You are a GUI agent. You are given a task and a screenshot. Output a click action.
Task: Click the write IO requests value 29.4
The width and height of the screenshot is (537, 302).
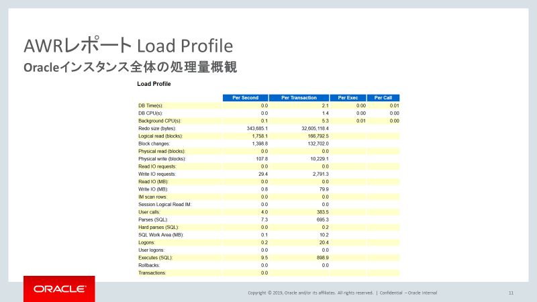[263, 174]
